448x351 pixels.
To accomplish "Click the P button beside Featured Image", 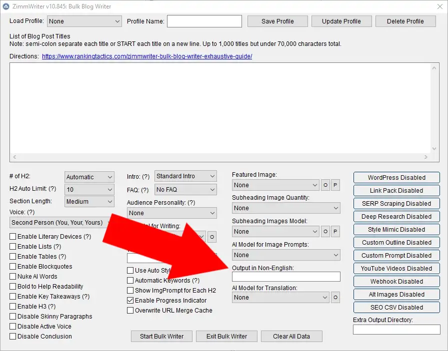I will pos(335,185).
